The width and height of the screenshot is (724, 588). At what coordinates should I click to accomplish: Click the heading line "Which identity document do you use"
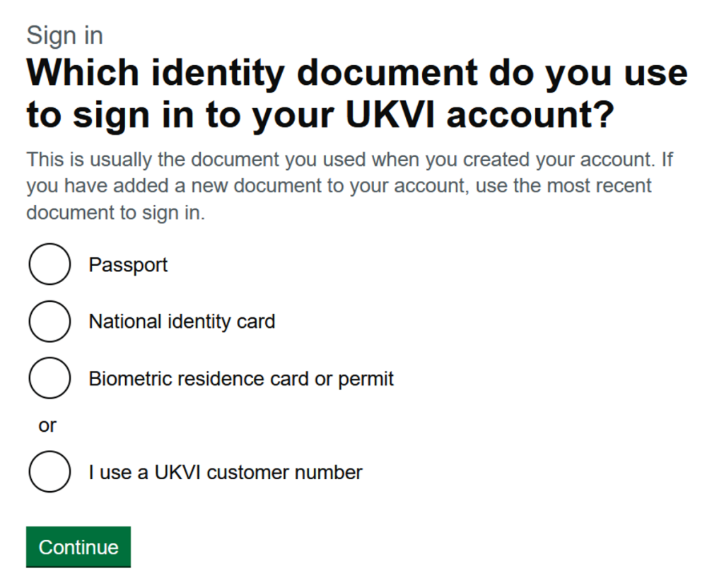point(356,73)
